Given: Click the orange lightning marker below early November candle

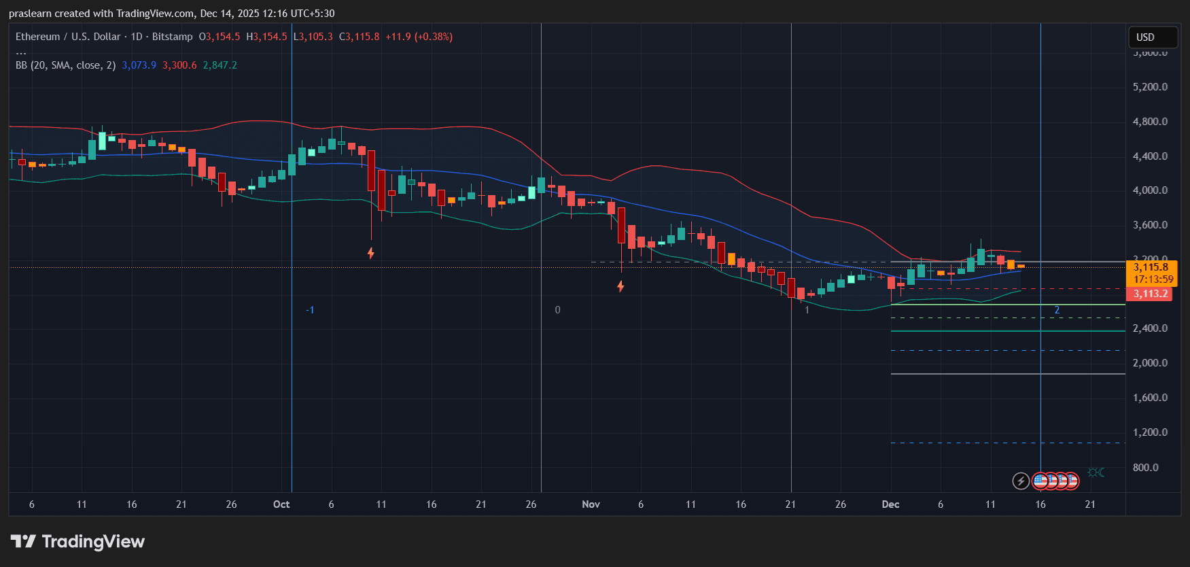Looking at the screenshot, I should (x=620, y=286).
